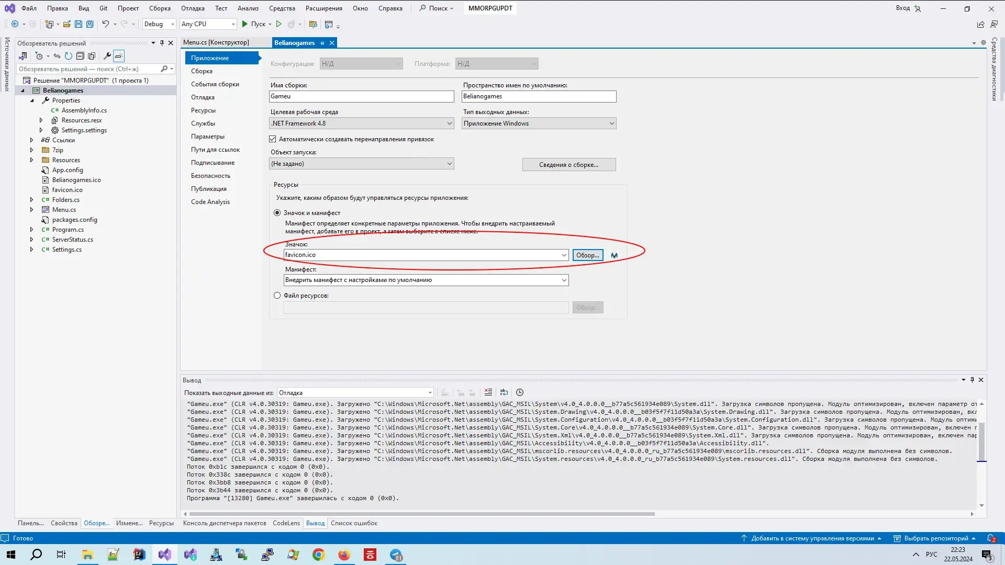Viewport: 1005px width, 565px height.
Task: Switch to Menu.cs [Конструктор] tab
Action: 216,42
